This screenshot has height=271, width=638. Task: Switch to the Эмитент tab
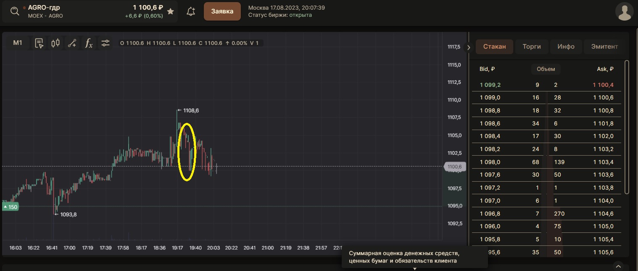(604, 47)
